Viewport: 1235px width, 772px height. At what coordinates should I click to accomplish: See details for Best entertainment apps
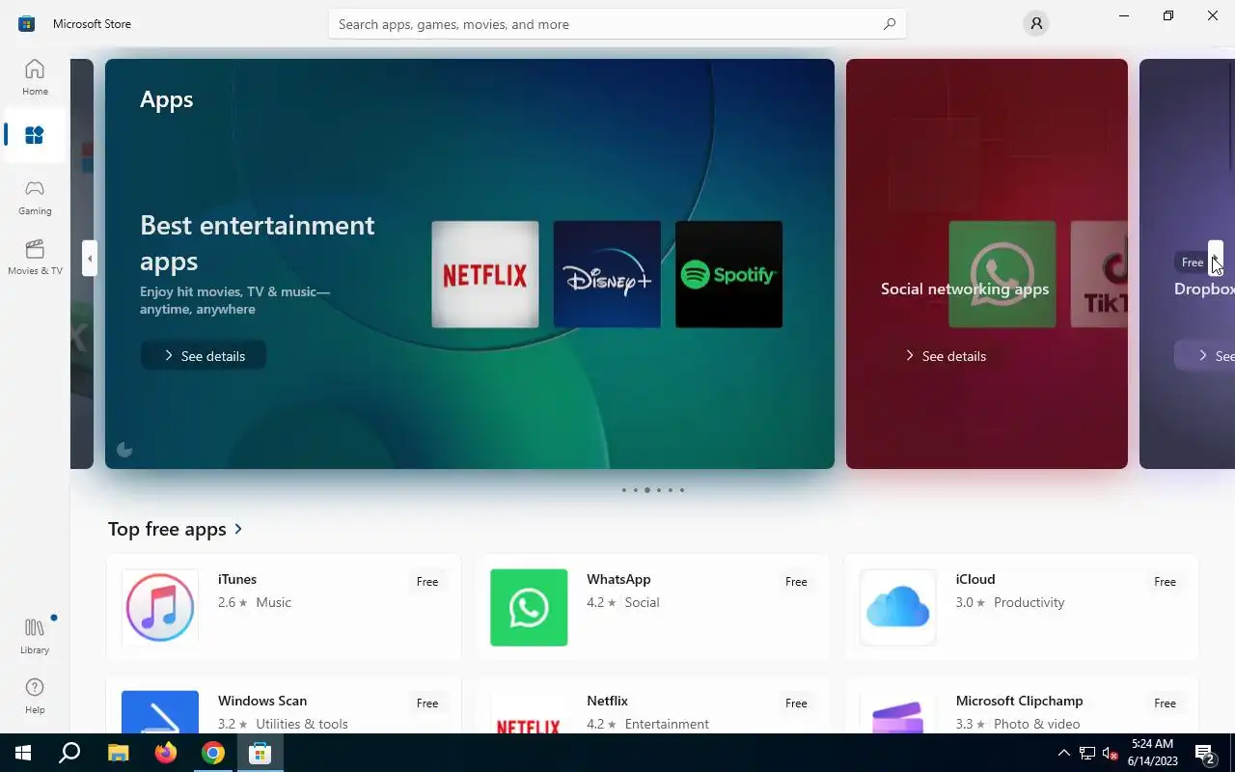pos(204,356)
